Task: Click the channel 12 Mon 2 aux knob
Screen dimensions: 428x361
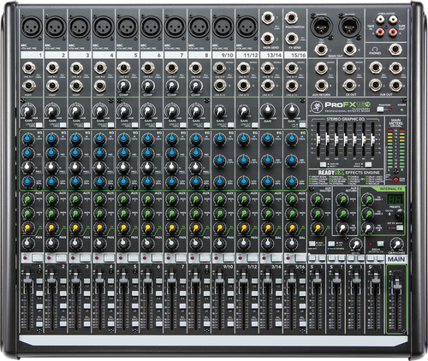Action: pos(243,213)
